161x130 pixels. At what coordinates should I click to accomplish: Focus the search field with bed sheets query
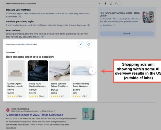[51, 4]
